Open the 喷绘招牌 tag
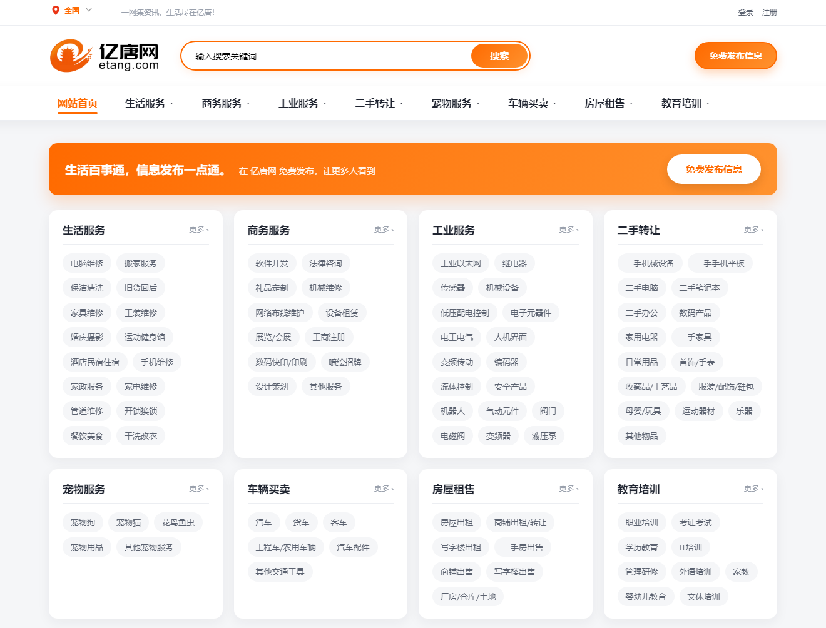 coord(345,362)
